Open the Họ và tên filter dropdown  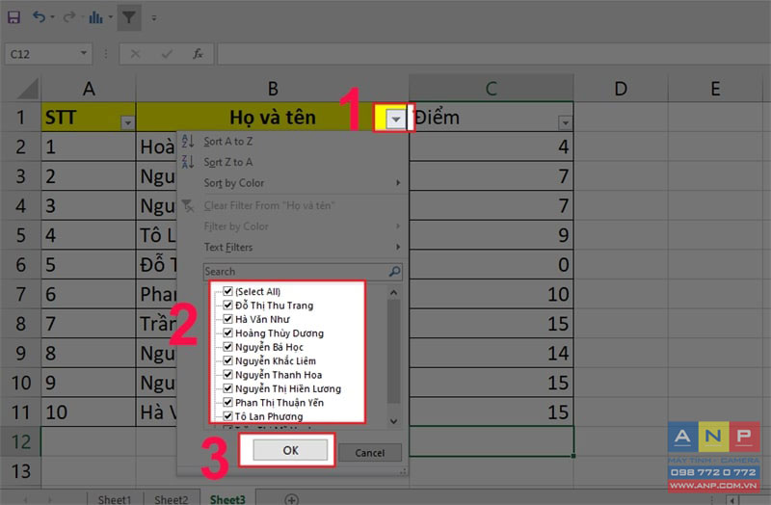[396, 119]
